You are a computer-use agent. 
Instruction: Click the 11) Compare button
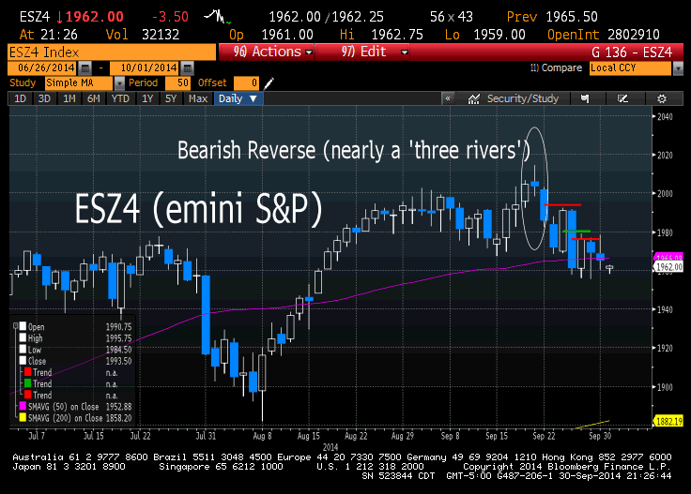pyautogui.click(x=556, y=67)
